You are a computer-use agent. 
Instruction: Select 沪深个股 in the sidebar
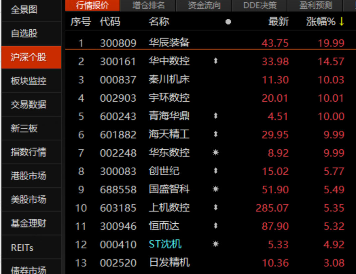coord(31,57)
